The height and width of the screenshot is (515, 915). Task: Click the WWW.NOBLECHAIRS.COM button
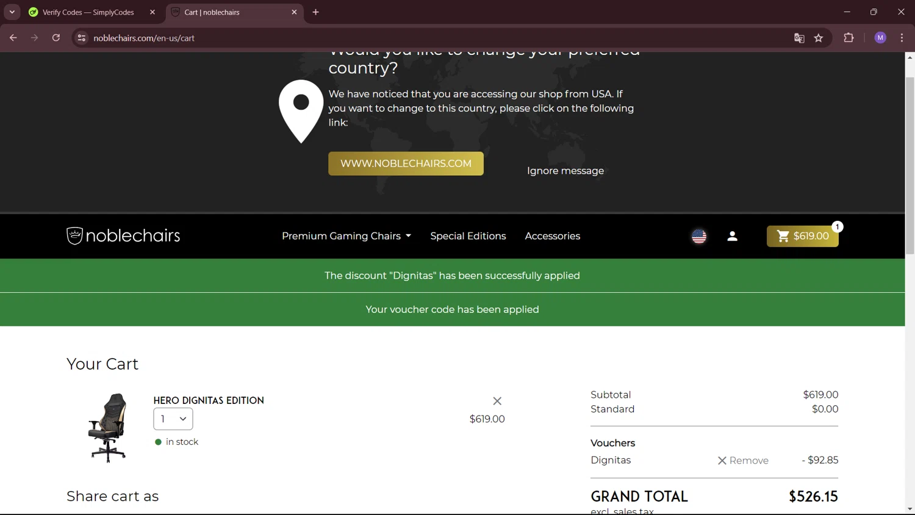coord(406,164)
